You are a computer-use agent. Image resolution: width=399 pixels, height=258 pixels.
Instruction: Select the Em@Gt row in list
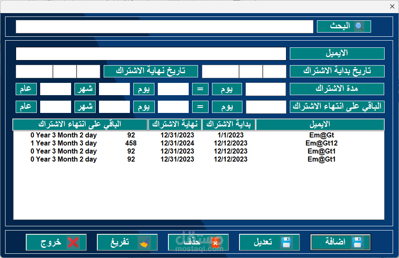(199, 135)
